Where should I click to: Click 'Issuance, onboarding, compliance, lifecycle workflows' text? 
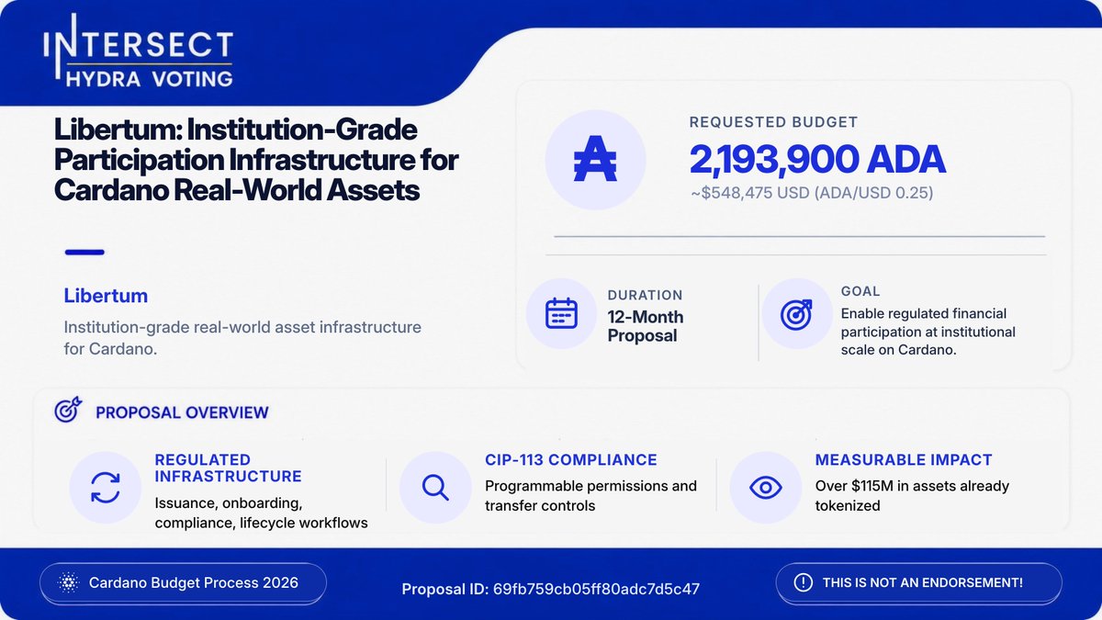click(261, 513)
